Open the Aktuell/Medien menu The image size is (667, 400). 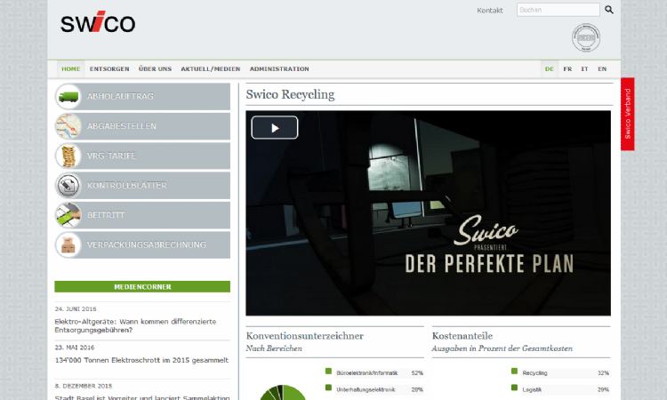click(210, 68)
